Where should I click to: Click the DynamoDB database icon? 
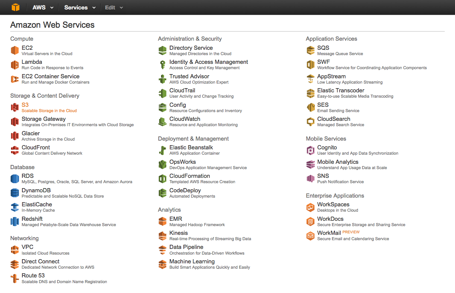click(x=15, y=193)
